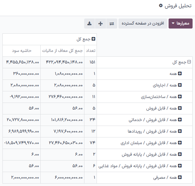
Task: Expand the همه / قابل فروش / خدماتی row
Action: (180, 120)
